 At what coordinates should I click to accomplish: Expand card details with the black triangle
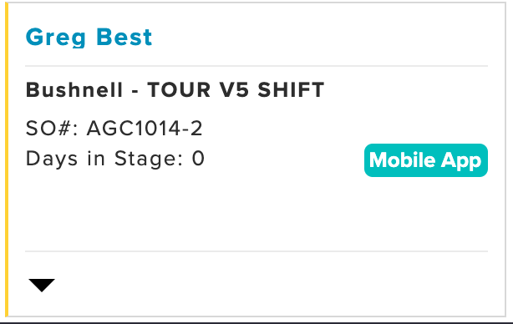pos(42,285)
